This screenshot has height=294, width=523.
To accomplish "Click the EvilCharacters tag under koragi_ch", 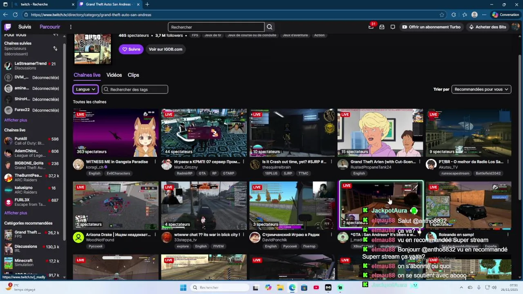I will tap(118, 173).
